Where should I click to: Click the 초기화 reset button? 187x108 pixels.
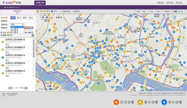[30, 28]
